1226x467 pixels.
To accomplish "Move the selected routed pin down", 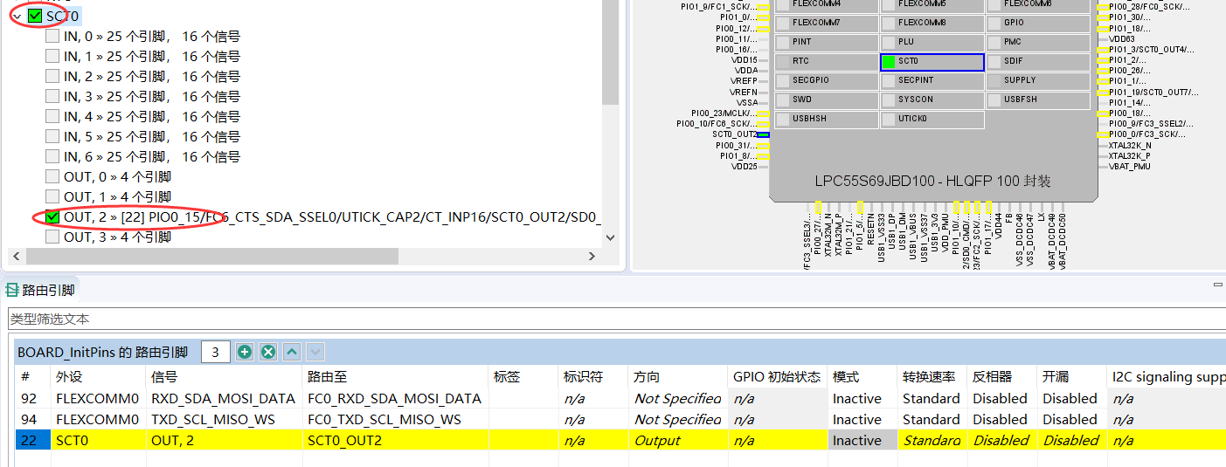I will (x=315, y=352).
